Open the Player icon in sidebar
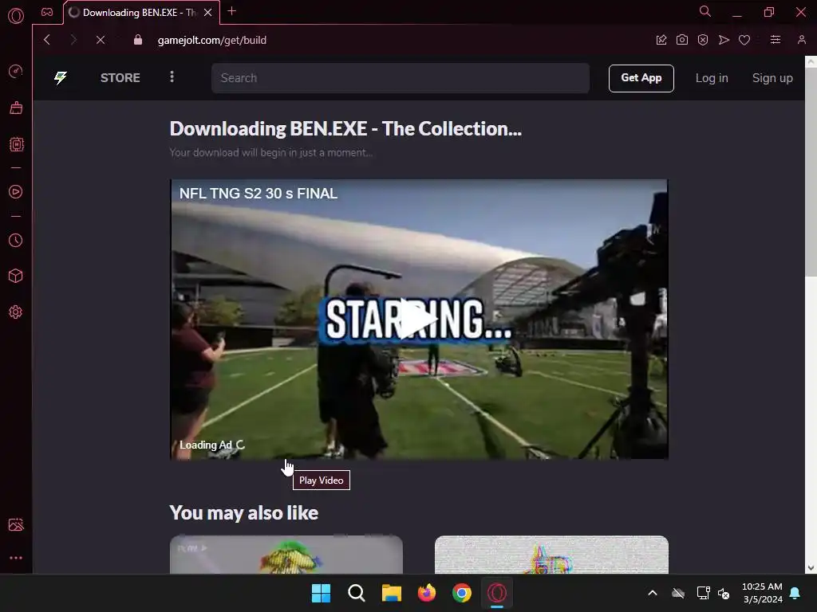 [16, 191]
